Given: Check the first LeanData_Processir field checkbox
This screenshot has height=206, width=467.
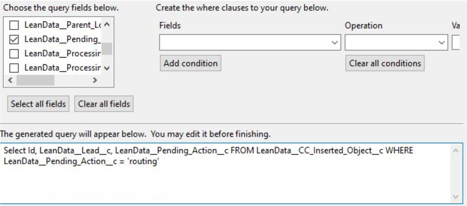Looking at the screenshot, I should pyautogui.click(x=14, y=54).
